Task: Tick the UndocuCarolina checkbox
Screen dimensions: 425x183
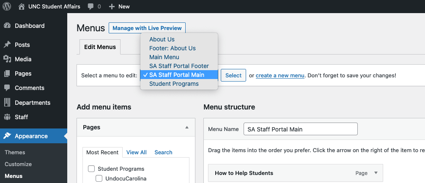Action: point(99,179)
